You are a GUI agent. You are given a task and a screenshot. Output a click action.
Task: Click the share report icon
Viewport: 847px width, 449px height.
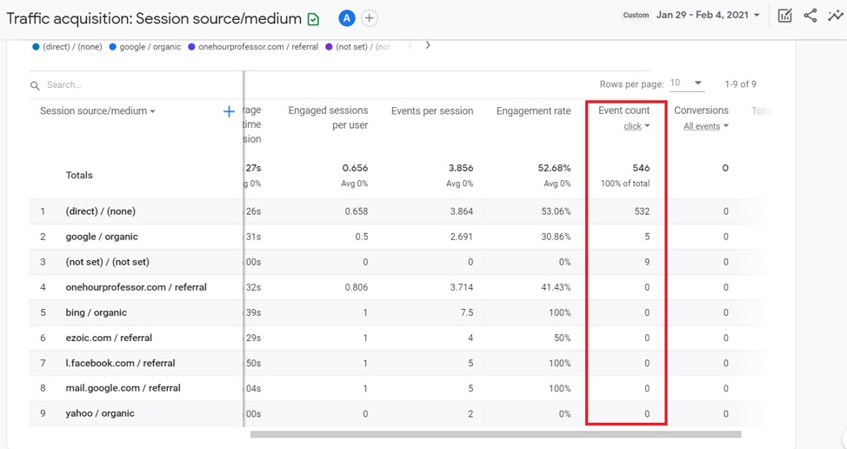point(810,16)
